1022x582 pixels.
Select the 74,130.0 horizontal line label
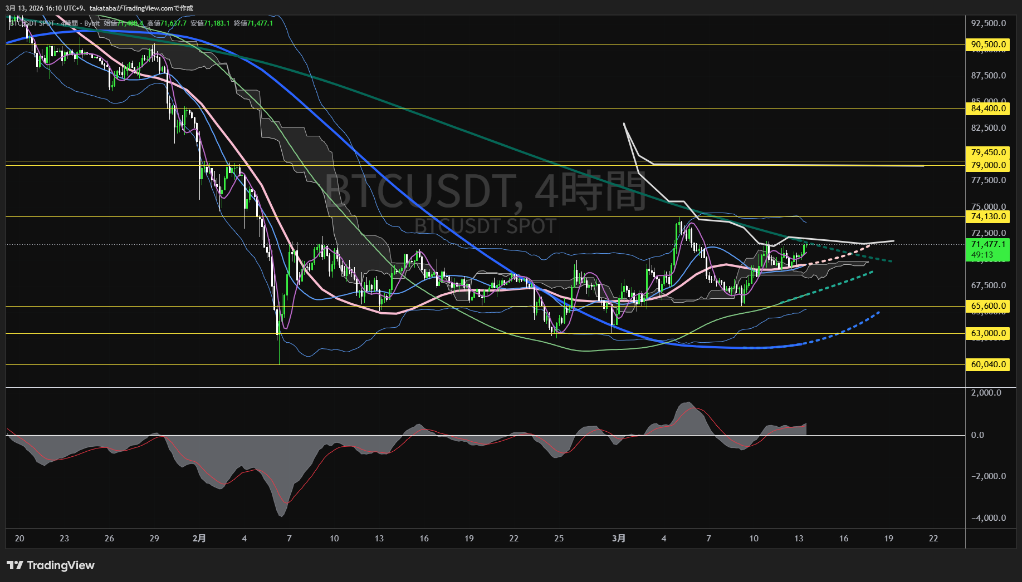point(987,216)
